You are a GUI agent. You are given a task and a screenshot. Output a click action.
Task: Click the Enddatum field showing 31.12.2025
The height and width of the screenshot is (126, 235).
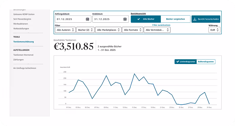point(110,19)
